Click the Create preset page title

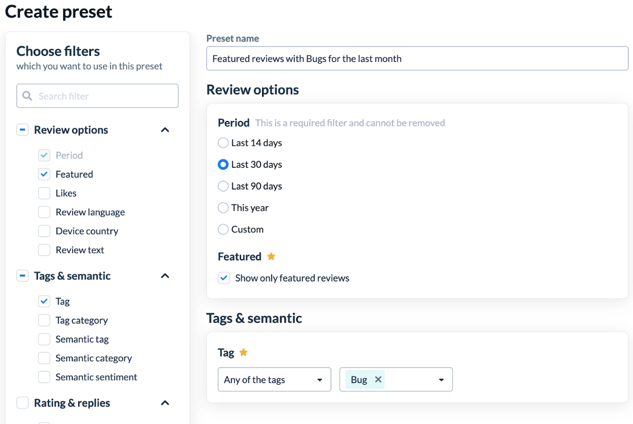59,12
